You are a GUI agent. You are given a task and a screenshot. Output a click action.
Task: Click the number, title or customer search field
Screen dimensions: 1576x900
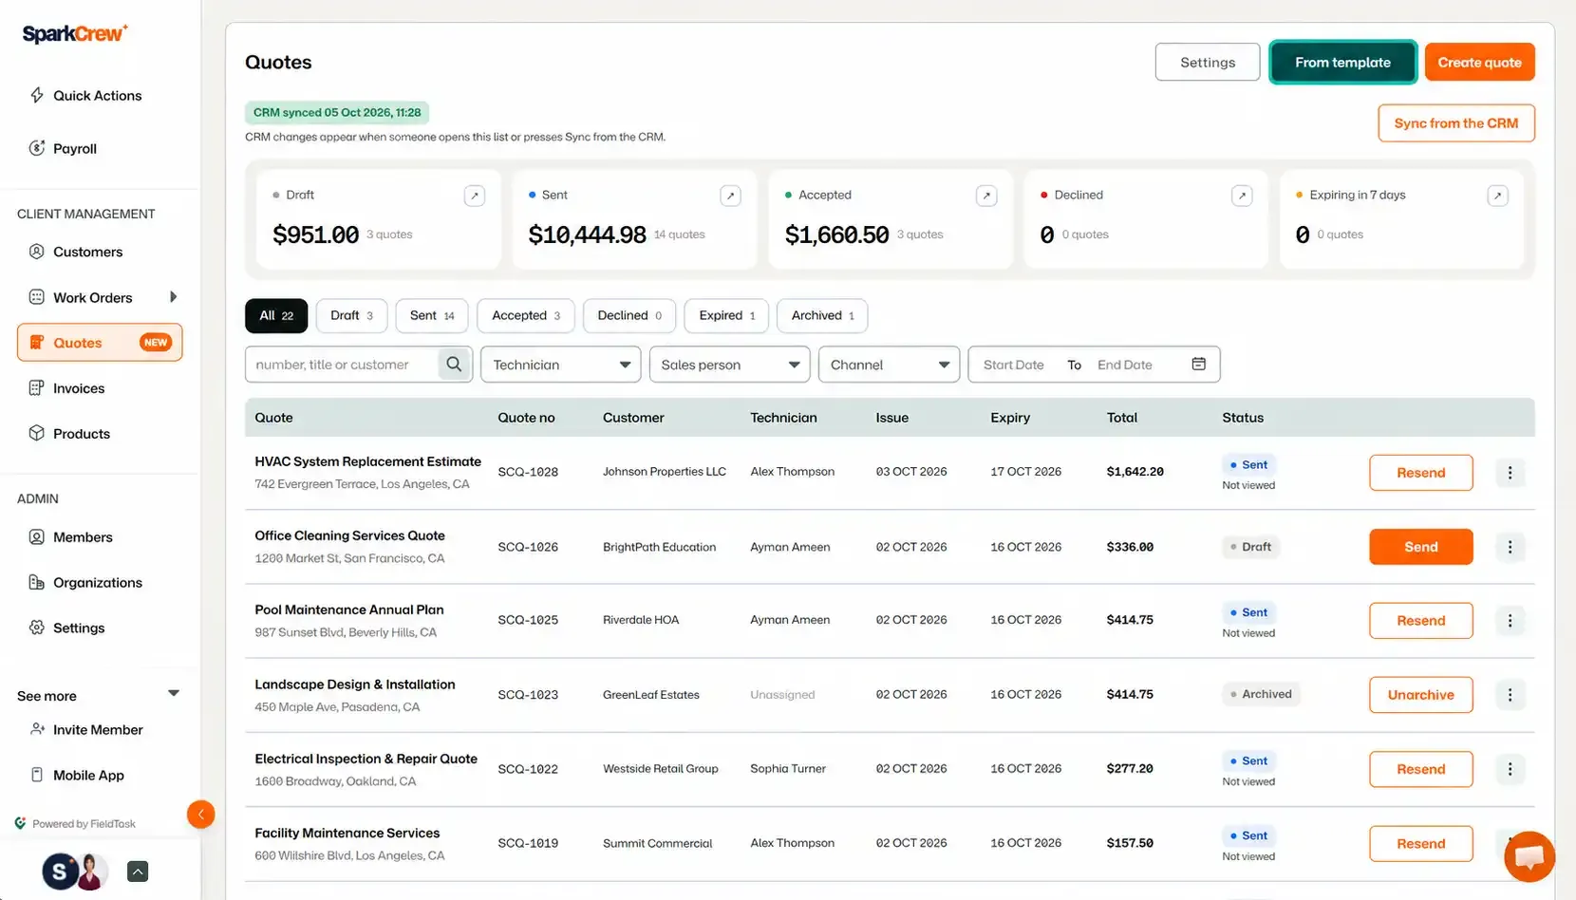tap(342, 365)
